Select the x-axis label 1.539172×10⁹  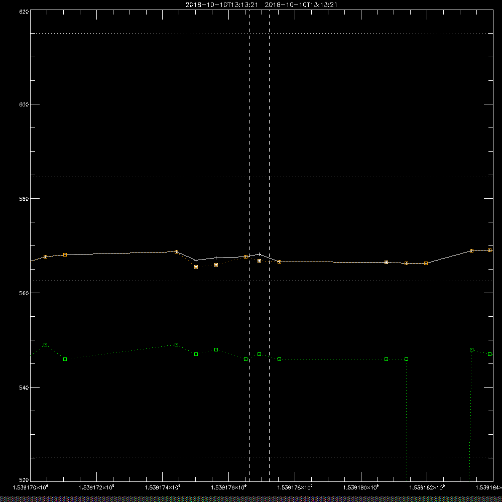click(96, 487)
